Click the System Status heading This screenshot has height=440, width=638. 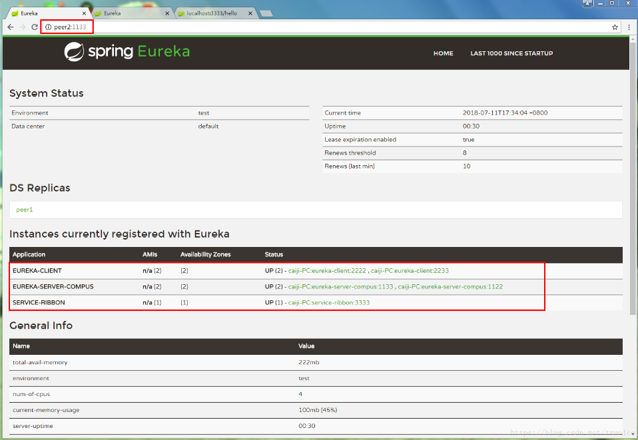pos(47,94)
